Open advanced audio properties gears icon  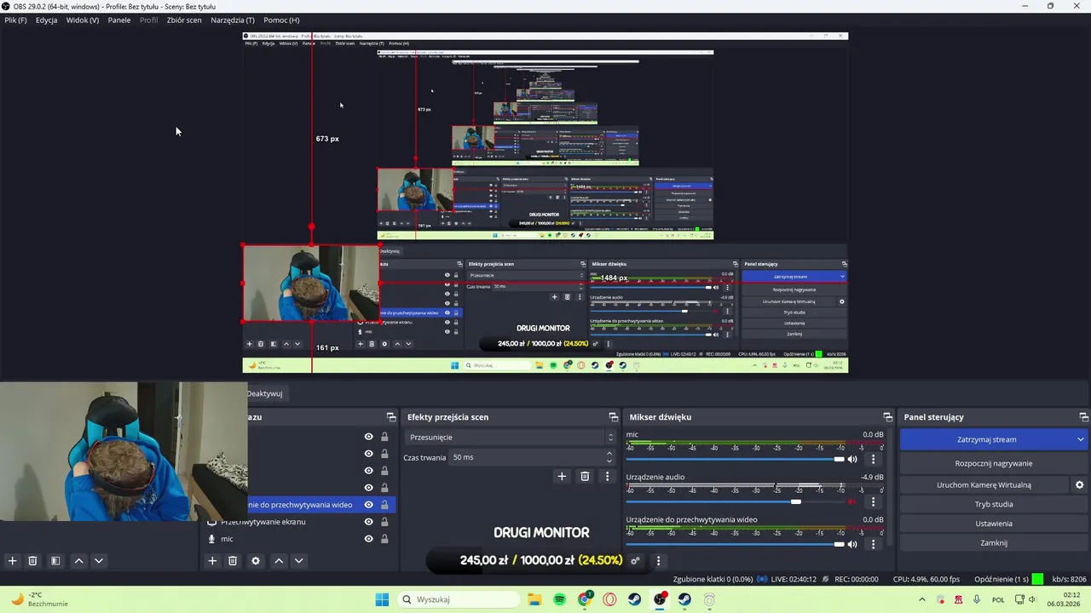pos(635,561)
